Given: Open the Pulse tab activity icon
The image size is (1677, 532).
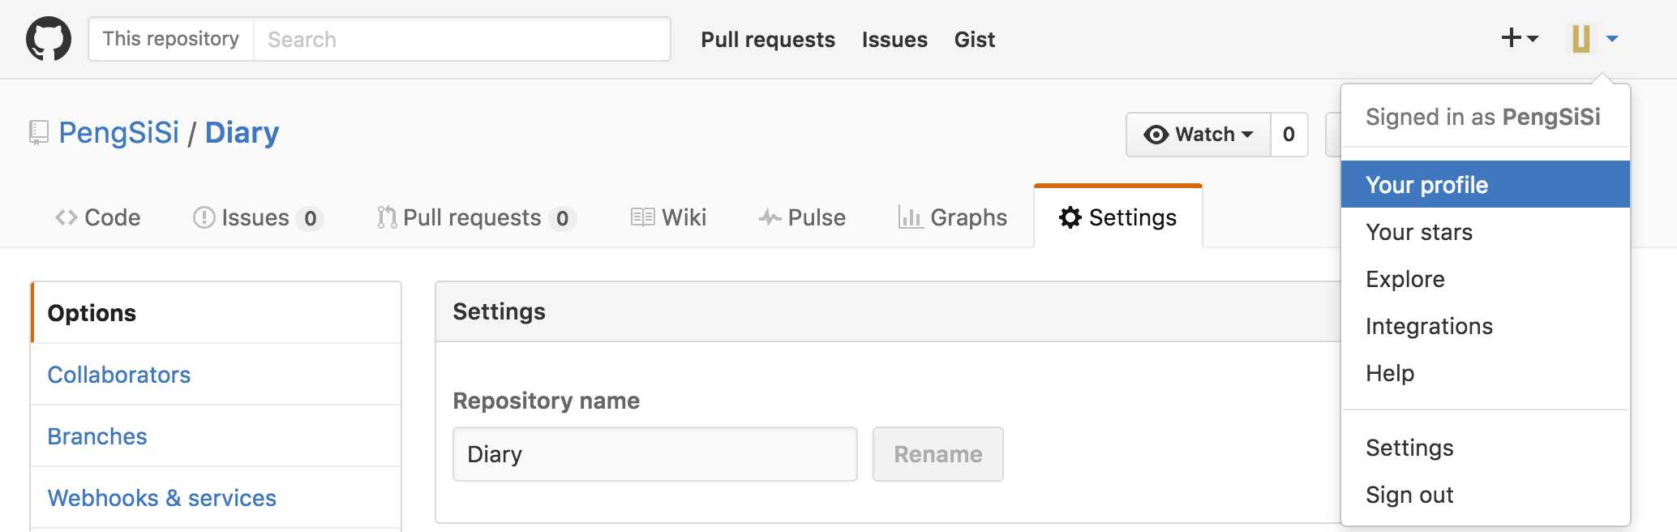Looking at the screenshot, I should click(770, 217).
